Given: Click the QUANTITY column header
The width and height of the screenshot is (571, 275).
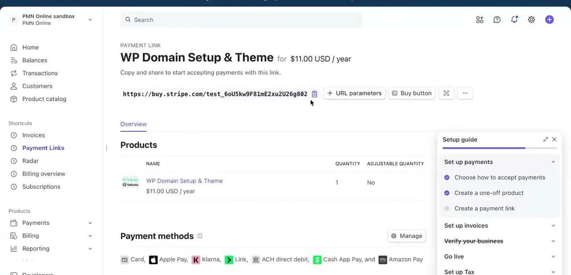Looking at the screenshot, I should [x=348, y=164].
